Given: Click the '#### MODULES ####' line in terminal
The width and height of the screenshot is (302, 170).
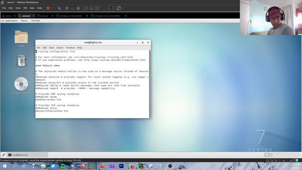Looking at the screenshot, I should [48, 66].
